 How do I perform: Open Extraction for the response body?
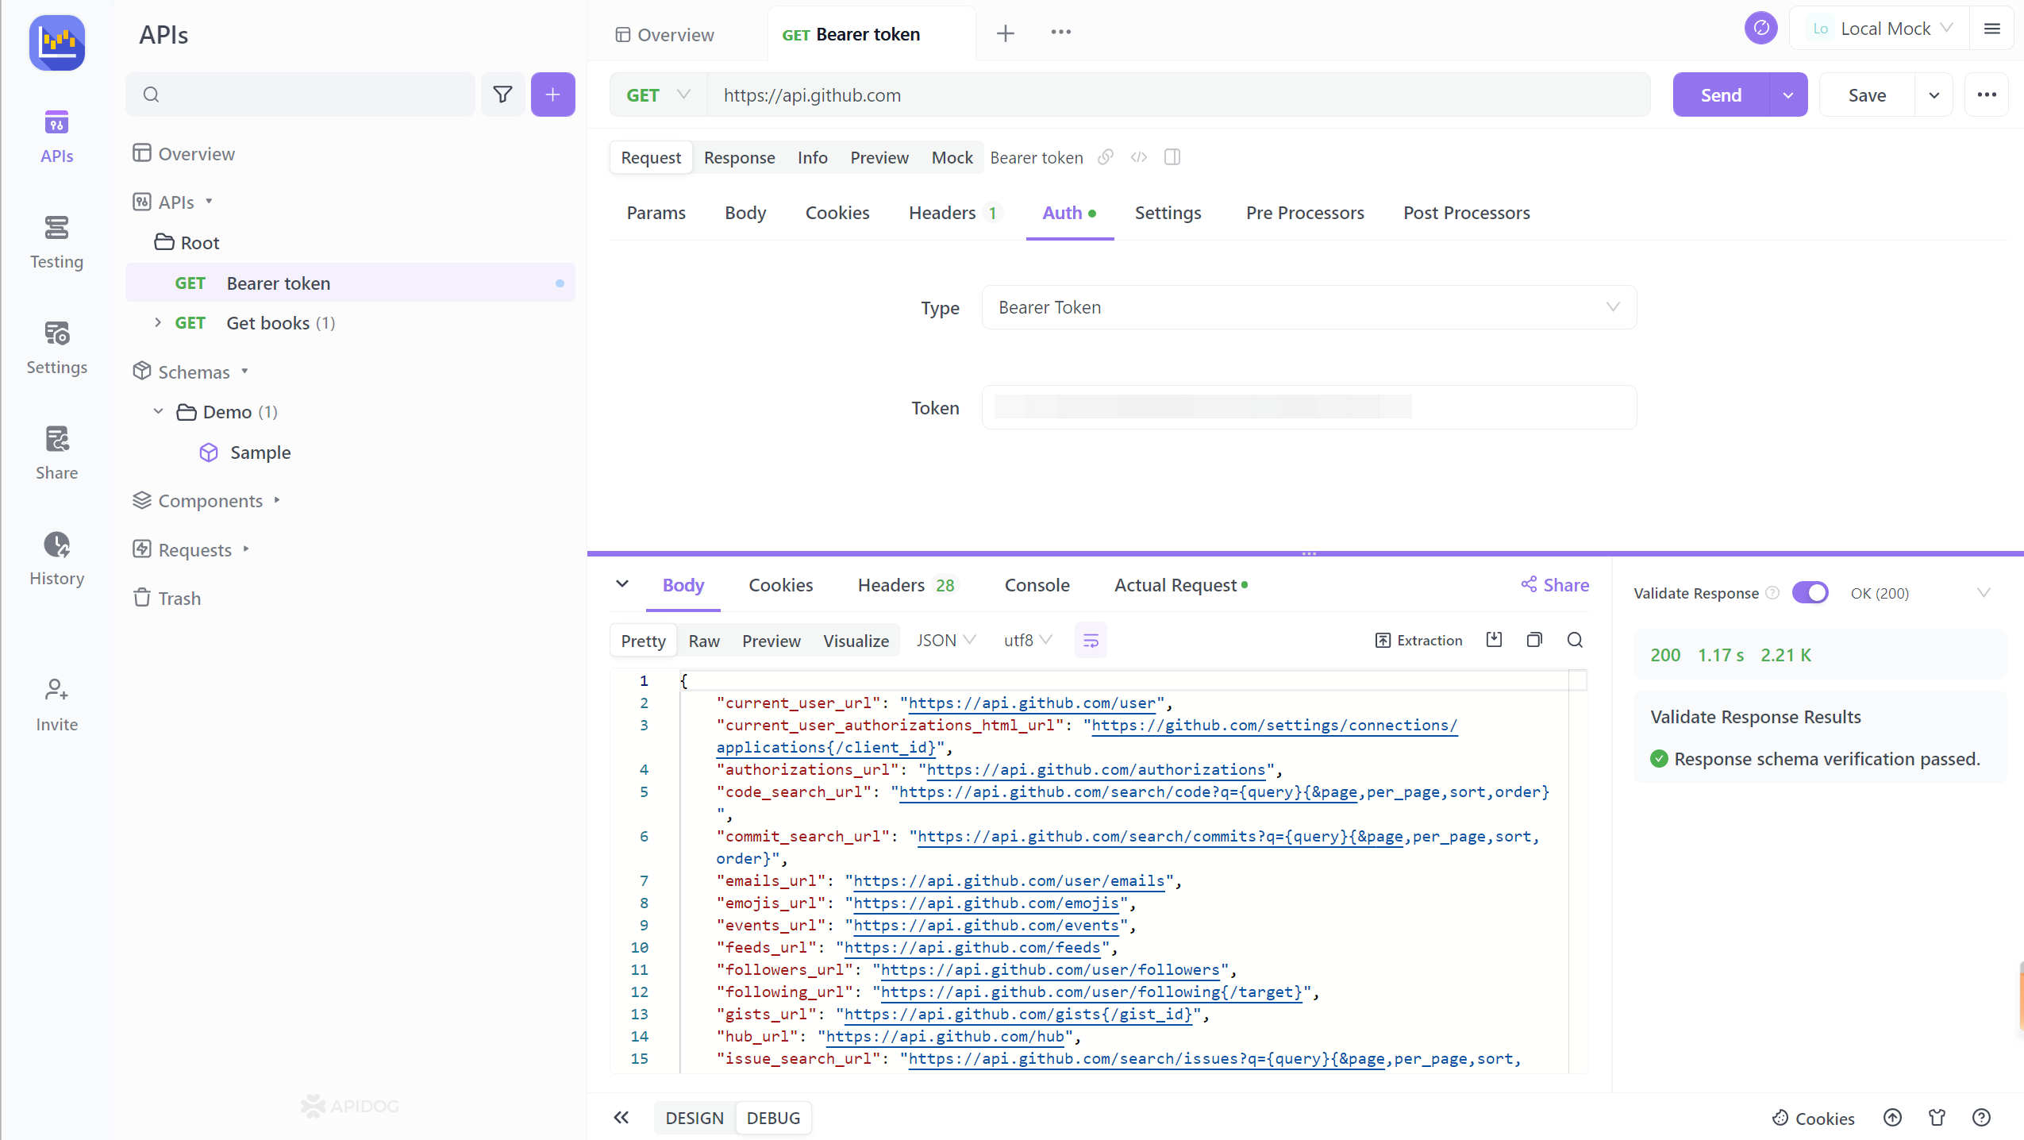(1418, 639)
